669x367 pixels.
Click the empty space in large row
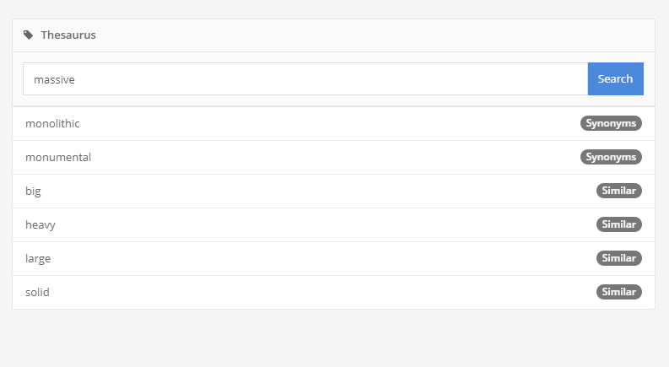(x=329, y=259)
